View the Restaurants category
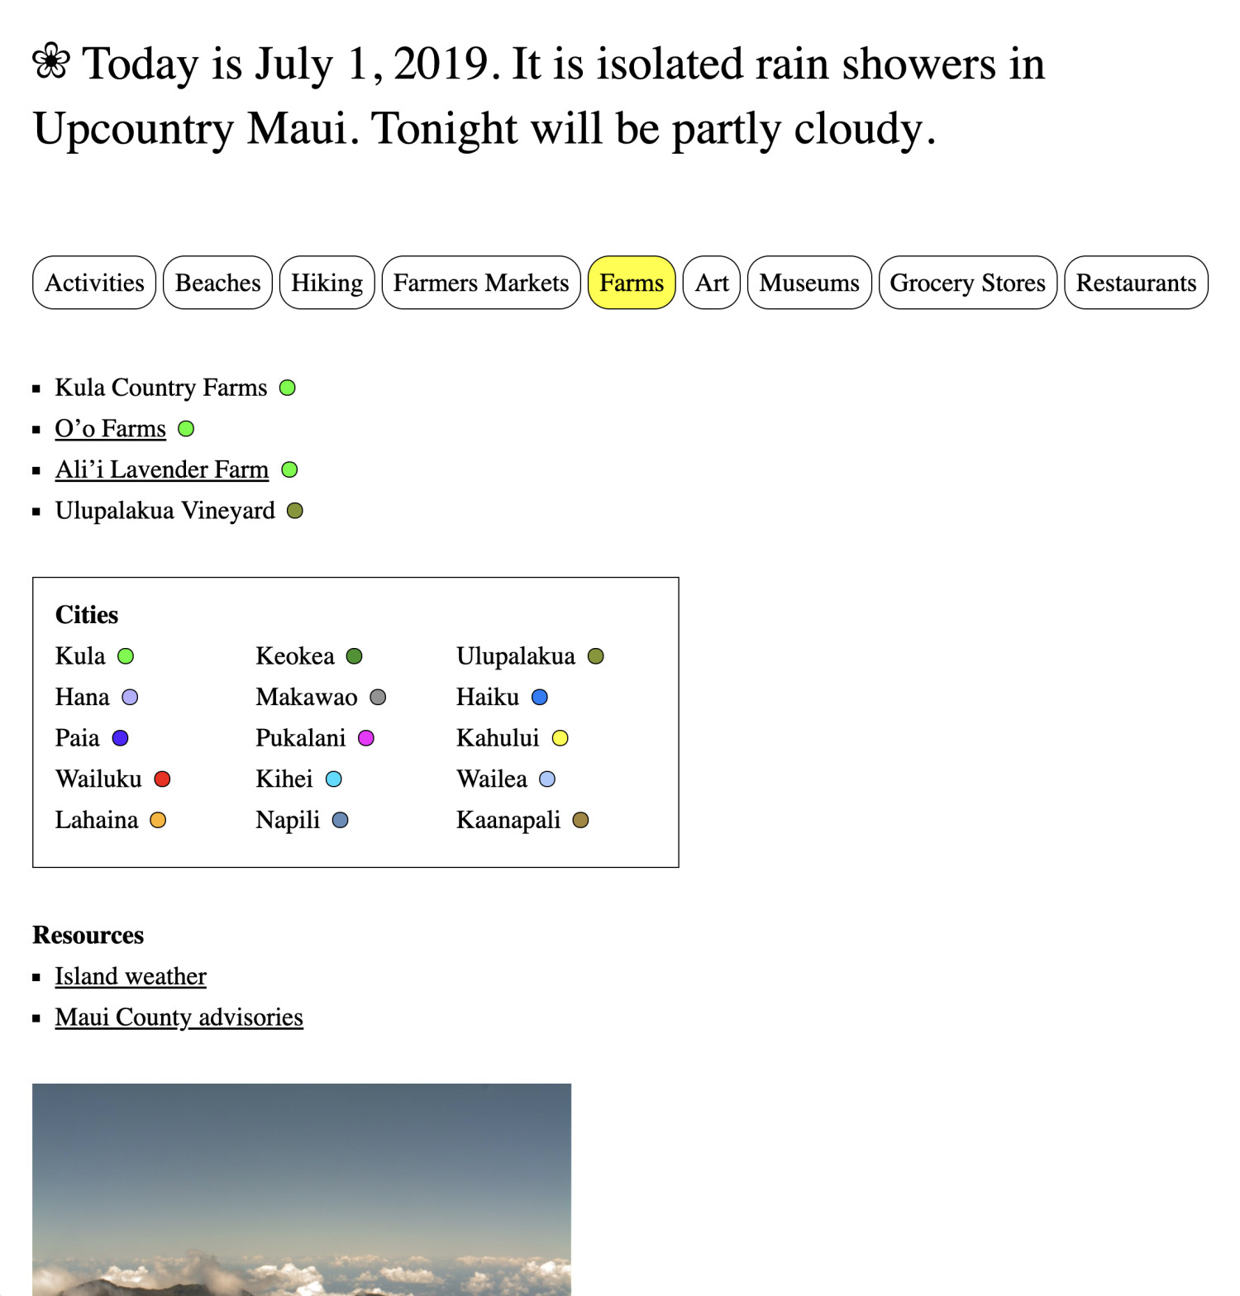This screenshot has width=1240, height=1296. (1136, 283)
